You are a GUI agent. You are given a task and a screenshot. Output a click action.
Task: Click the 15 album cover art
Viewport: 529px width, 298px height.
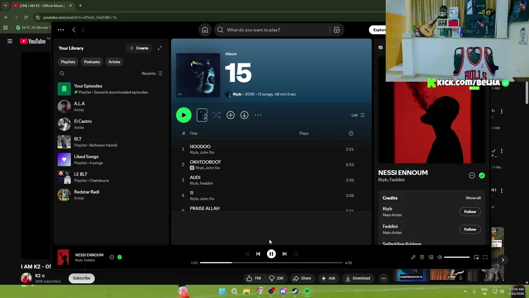coord(198,75)
